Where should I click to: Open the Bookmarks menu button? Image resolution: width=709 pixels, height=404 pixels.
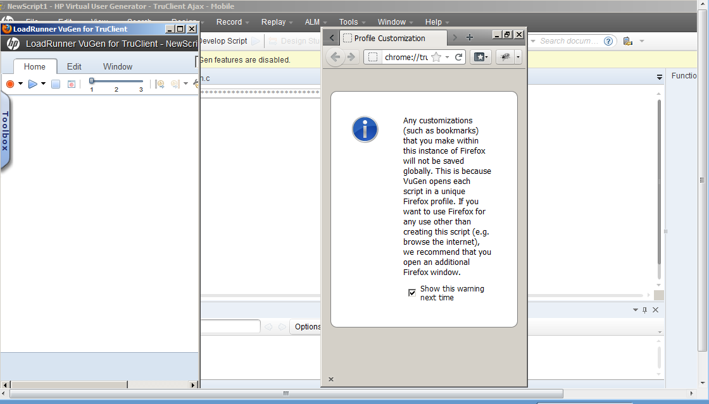click(480, 57)
